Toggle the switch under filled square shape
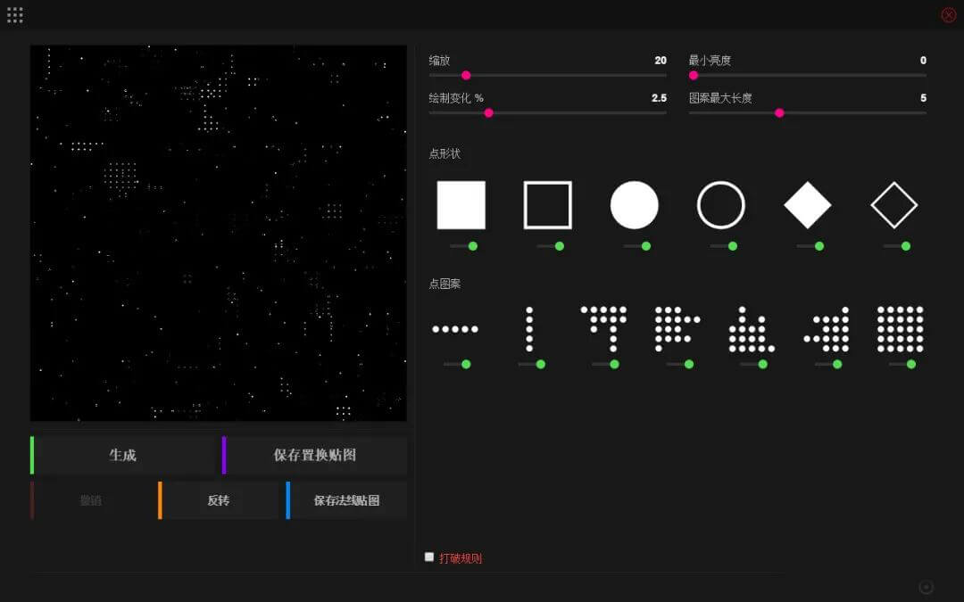 [464, 246]
